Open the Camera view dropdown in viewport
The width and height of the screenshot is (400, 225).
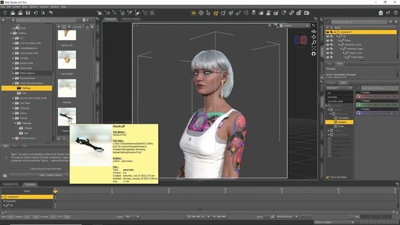[x=294, y=26]
